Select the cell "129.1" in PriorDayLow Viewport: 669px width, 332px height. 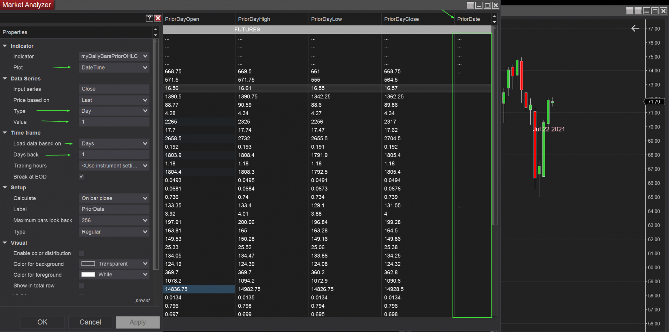(345, 205)
